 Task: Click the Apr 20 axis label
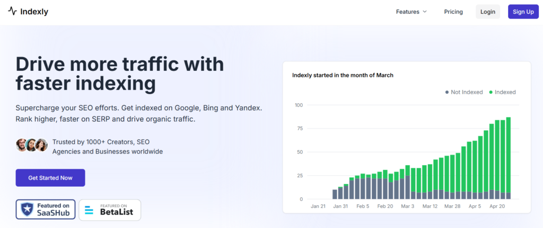496,207
